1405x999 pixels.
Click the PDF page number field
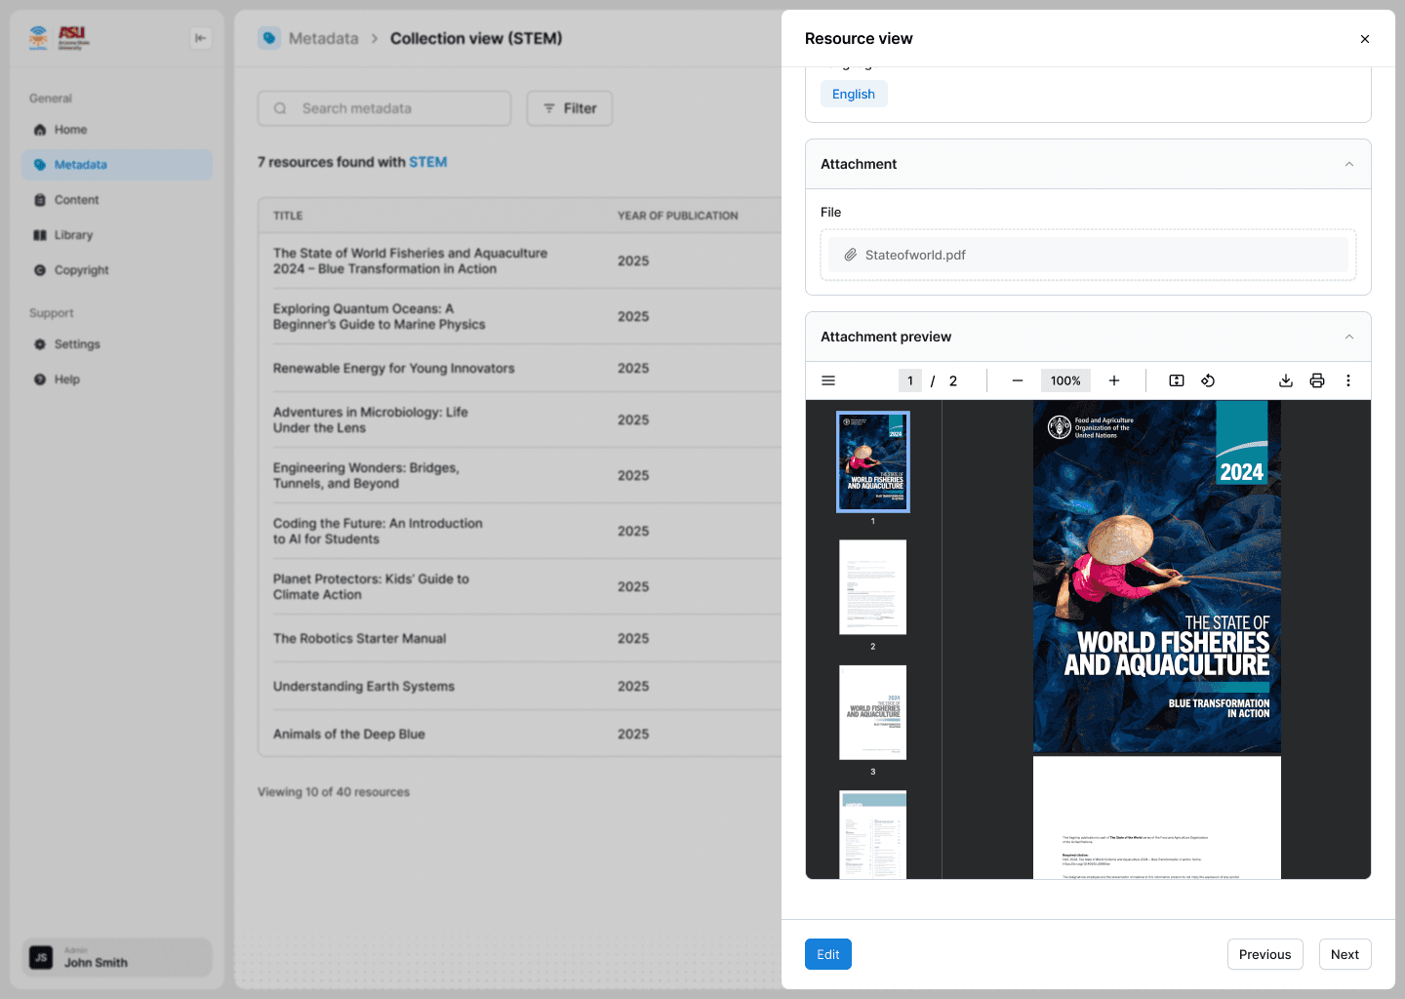tap(909, 380)
